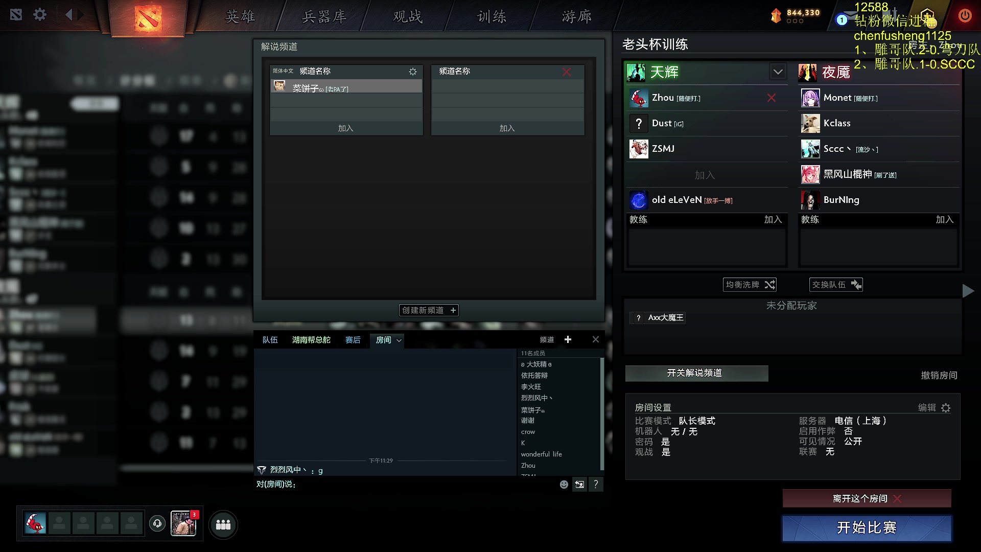Close the chat panel
The height and width of the screenshot is (552, 981).
pos(596,339)
